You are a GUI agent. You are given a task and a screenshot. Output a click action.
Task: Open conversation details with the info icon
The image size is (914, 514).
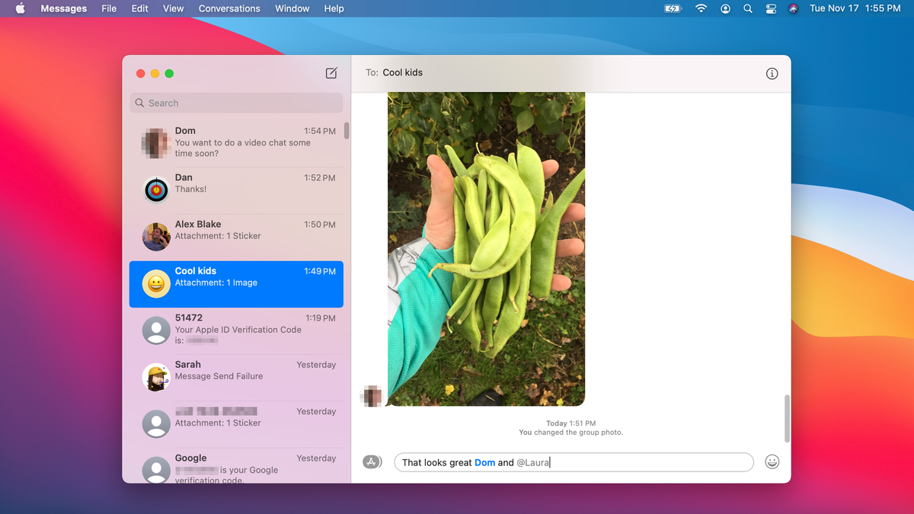772,73
